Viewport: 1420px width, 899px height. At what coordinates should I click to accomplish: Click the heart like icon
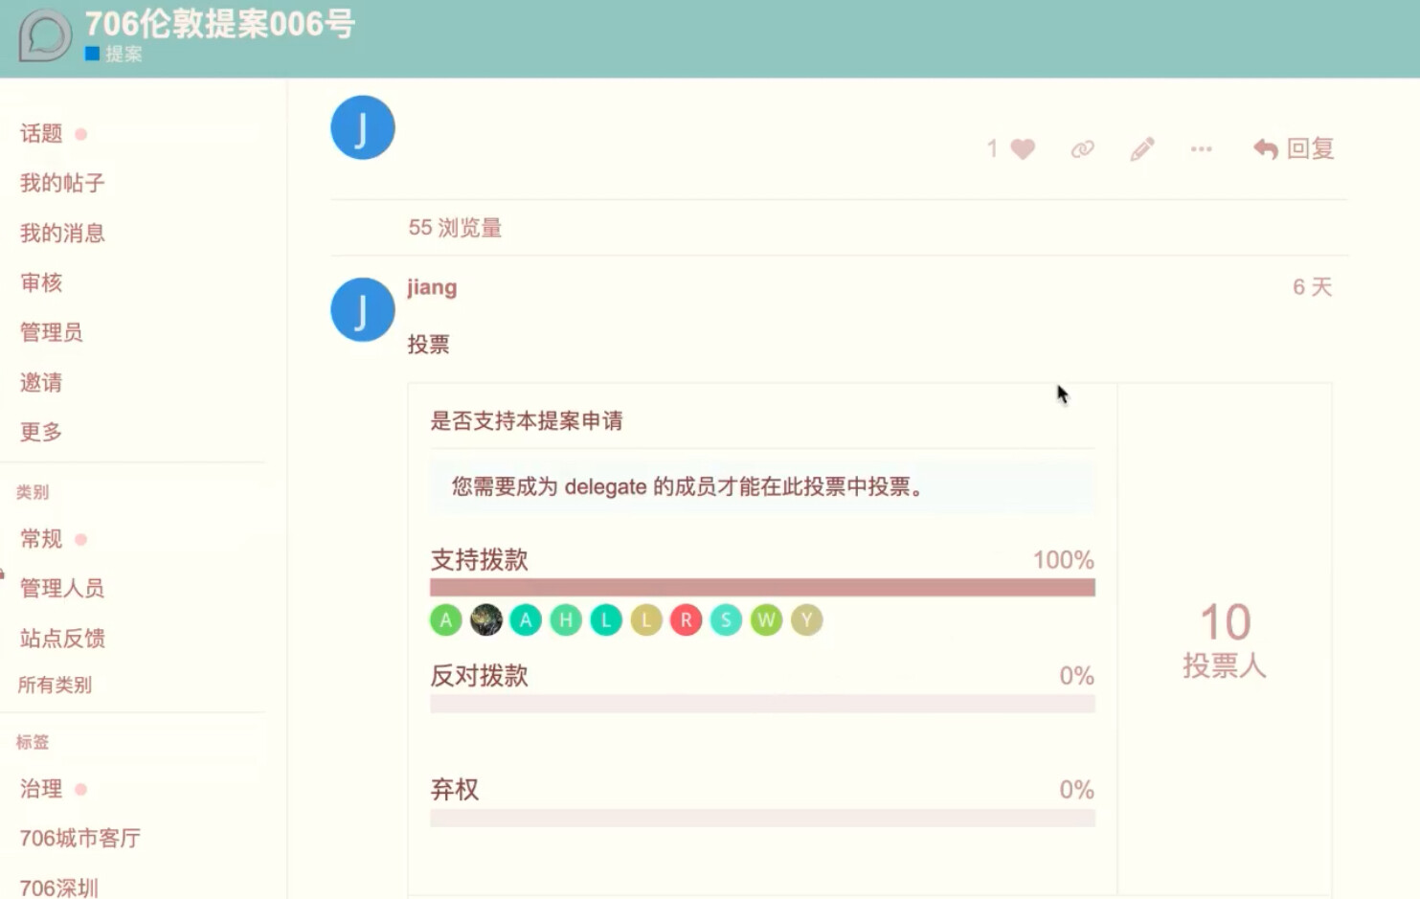tap(1023, 149)
